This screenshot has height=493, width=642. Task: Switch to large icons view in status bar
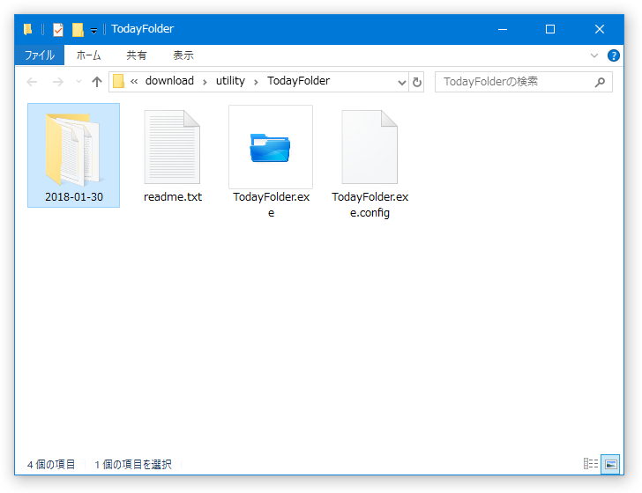[x=610, y=464]
